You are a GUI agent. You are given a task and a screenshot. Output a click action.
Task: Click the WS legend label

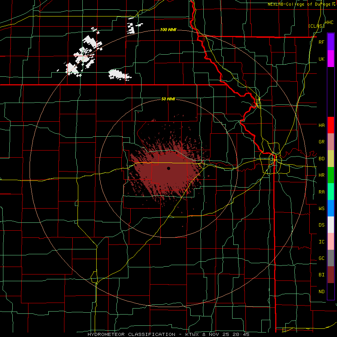coord(321,209)
